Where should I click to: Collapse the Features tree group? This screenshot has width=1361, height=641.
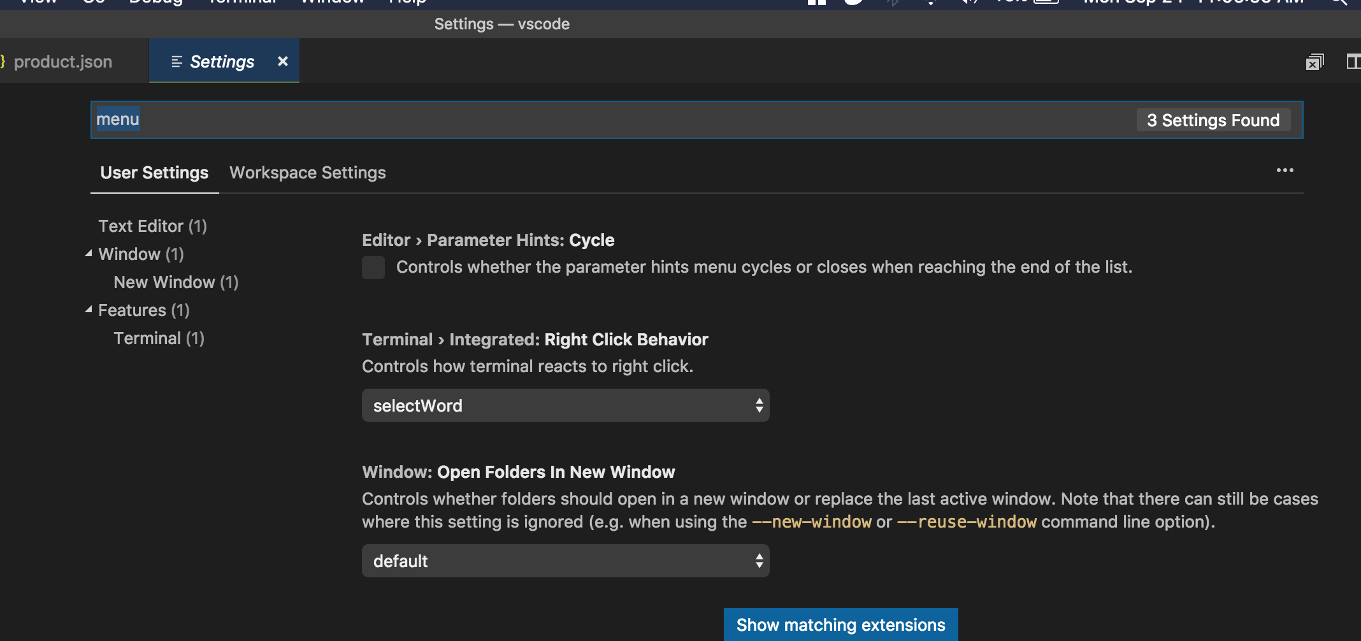click(x=89, y=310)
